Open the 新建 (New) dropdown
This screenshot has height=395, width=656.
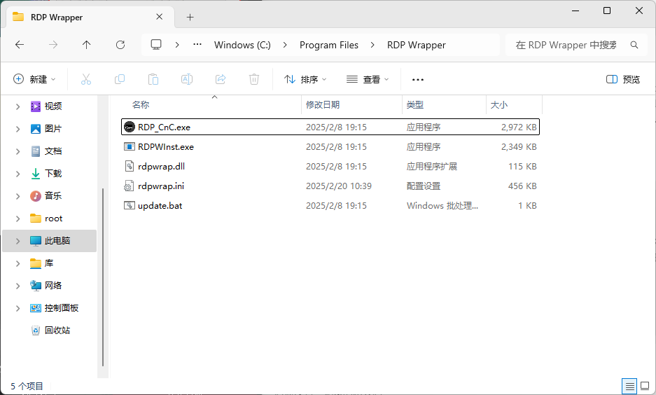(35, 79)
